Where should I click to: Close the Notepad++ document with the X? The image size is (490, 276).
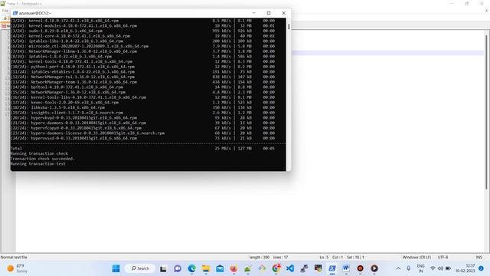coord(486,11)
